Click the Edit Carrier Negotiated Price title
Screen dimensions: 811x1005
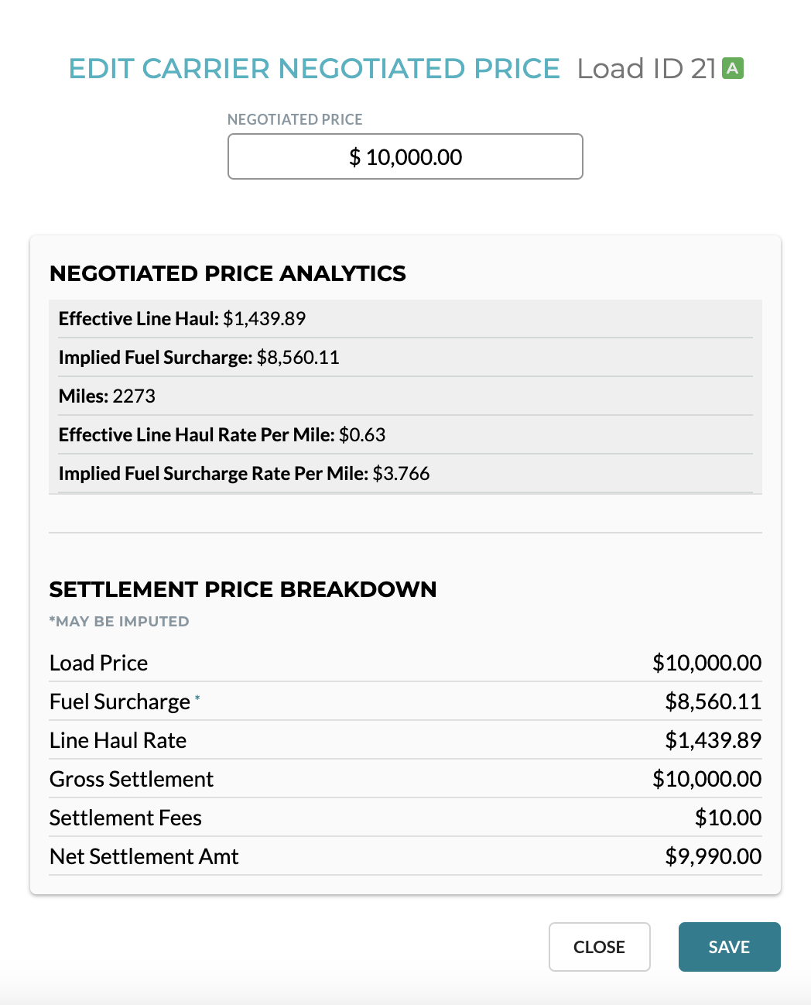[314, 68]
